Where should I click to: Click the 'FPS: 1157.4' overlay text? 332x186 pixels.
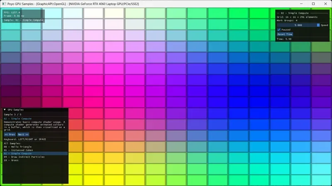coord(12,12)
